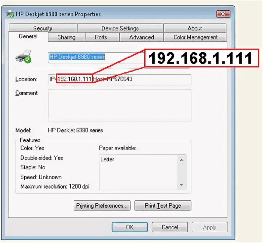The width and height of the screenshot is (263, 243).
Task: Click the printer icon in the title bar
Action: [x=10, y=14]
